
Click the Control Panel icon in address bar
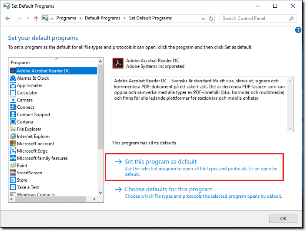45,18
